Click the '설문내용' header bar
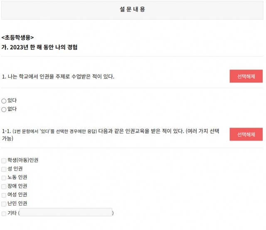266x230 pixels. coord(132,10)
